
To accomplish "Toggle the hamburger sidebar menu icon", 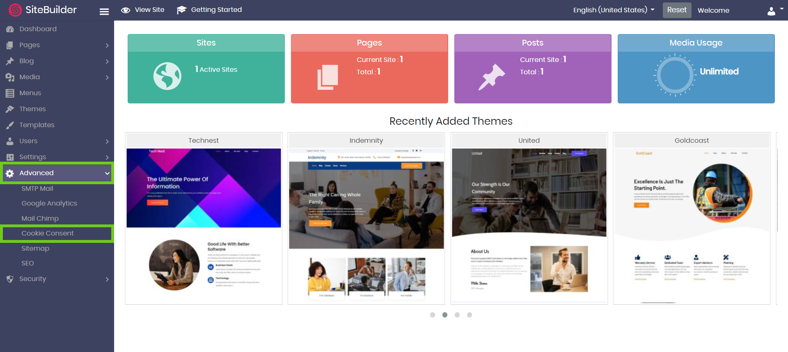I will coord(104,11).
